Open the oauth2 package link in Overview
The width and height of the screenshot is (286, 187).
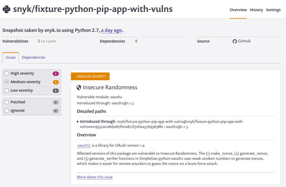84,145
